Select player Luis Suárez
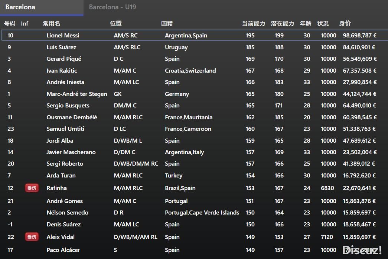The height and width of the screenshot is (259, 388). pyautogui.click(x=61, y=47)
